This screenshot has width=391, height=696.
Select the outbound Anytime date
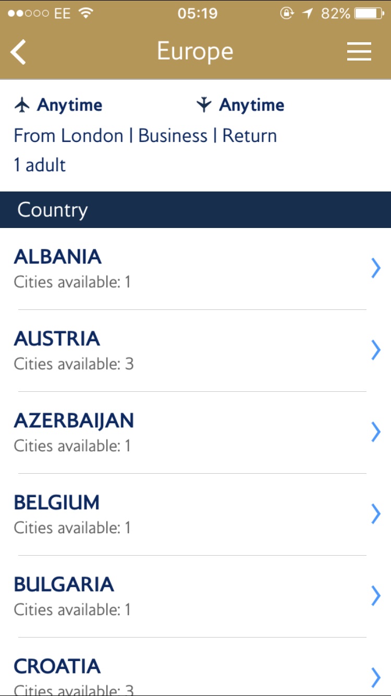69,105
